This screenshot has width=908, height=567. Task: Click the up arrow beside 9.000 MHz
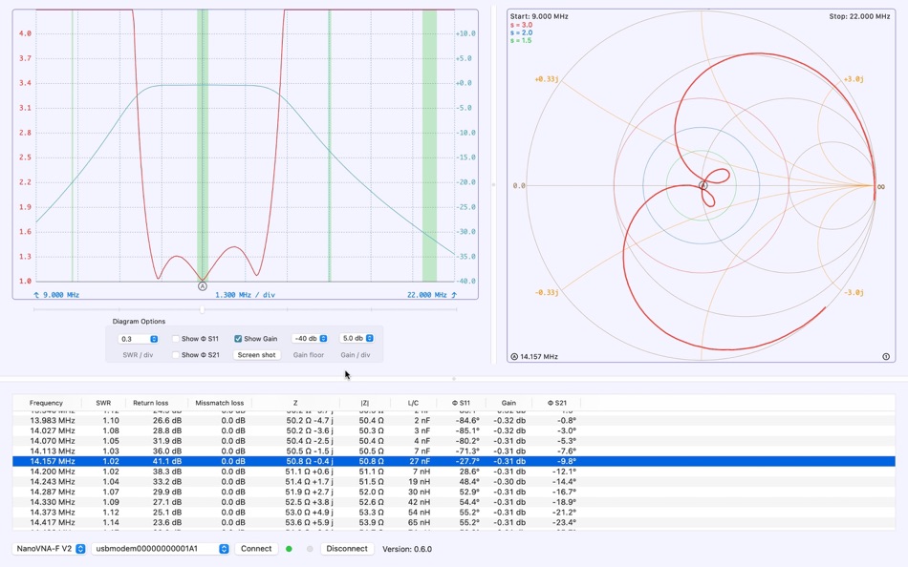click(x=36, y=295)
